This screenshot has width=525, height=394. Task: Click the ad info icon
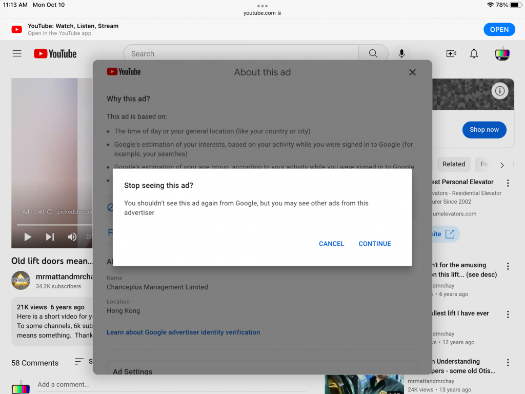499,91
